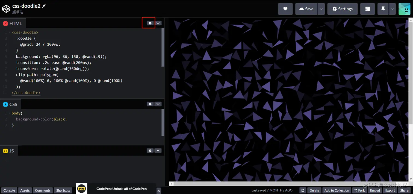Click 'transition: .2s ease @rand(200ms);' line
Viewport: 413px width, 194px height.
click(54, 63)
